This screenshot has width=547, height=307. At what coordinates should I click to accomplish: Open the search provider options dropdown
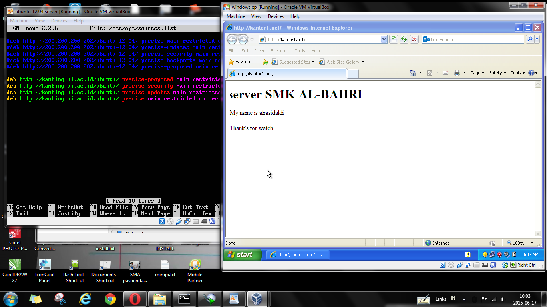(537, 39)
